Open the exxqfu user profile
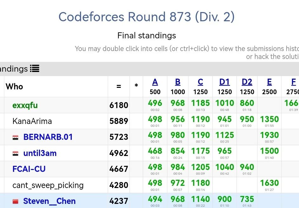The height and width of the screenshot is (208, 299). (x=25, y=105)
